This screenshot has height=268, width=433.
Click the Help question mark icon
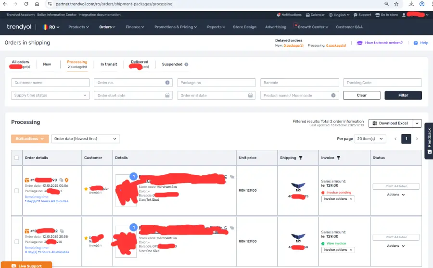pos(416,43)
